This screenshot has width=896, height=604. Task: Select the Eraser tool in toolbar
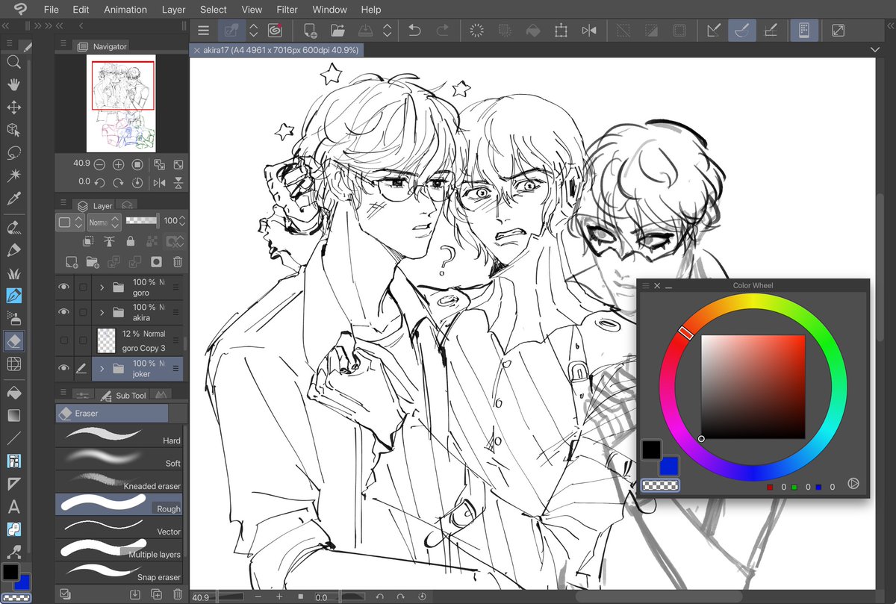click(x=13, y=341)
